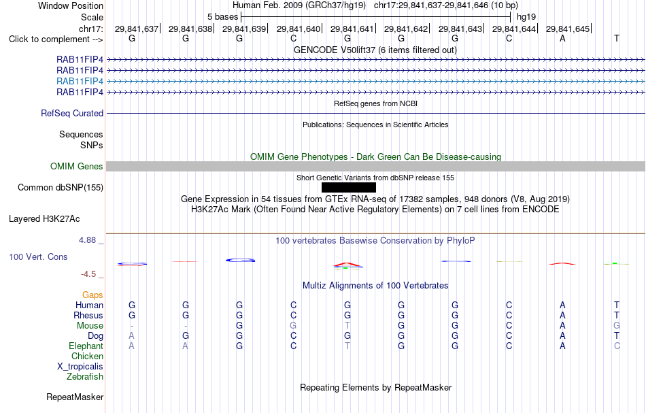Select the Dog species label
Viewport: 646px width, 413px height.
tap(96, 336)
